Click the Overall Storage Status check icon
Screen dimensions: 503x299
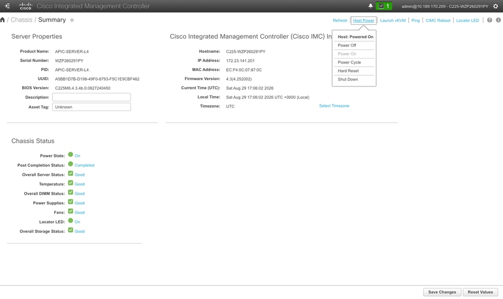pos(70,230)
